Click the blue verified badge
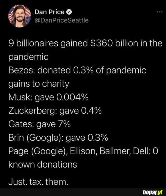Image resolution: width=166 pixels, height=196 pixels. point(69,12)
